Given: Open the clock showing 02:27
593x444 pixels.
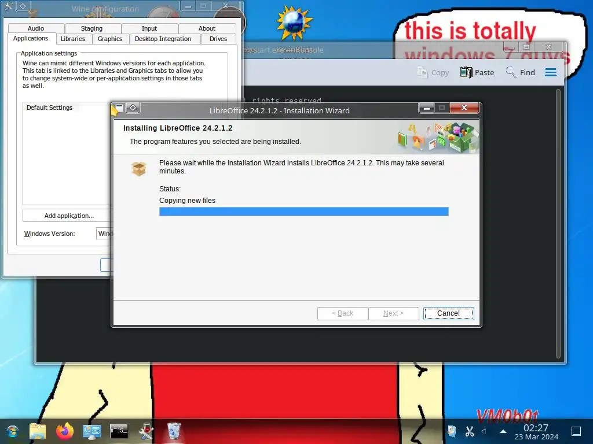Looking at the screenshot, I should pos(536,432).
